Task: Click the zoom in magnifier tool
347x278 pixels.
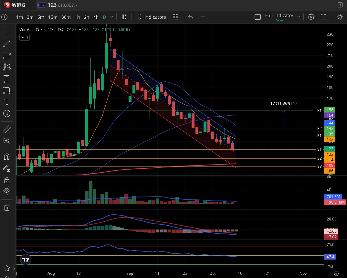Action: pos(7,141)
